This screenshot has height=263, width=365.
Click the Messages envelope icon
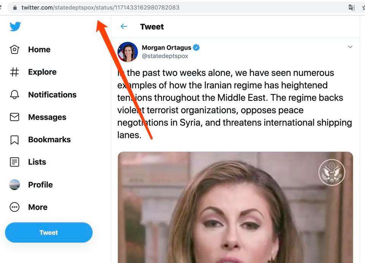(14, 117)
